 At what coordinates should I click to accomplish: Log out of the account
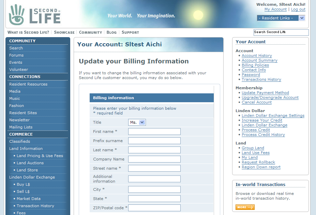(298, 9)
